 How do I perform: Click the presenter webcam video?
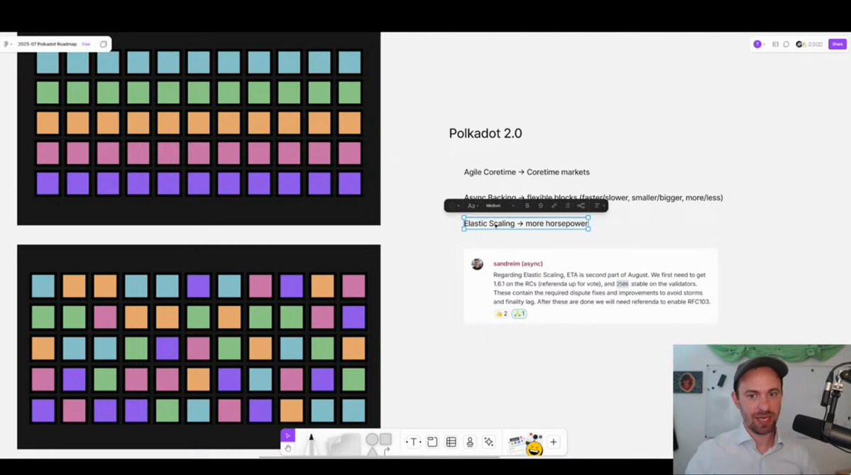click(762, 409)
